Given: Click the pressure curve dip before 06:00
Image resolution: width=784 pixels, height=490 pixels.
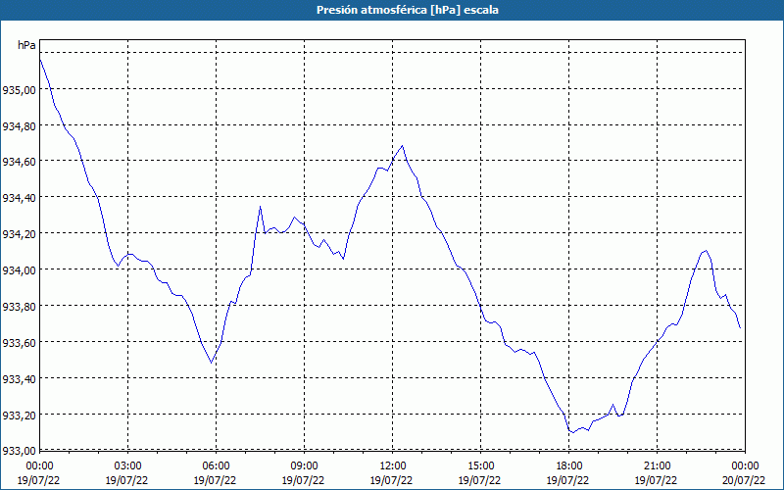Looking at the screenshot, I should tap(212, 363).
